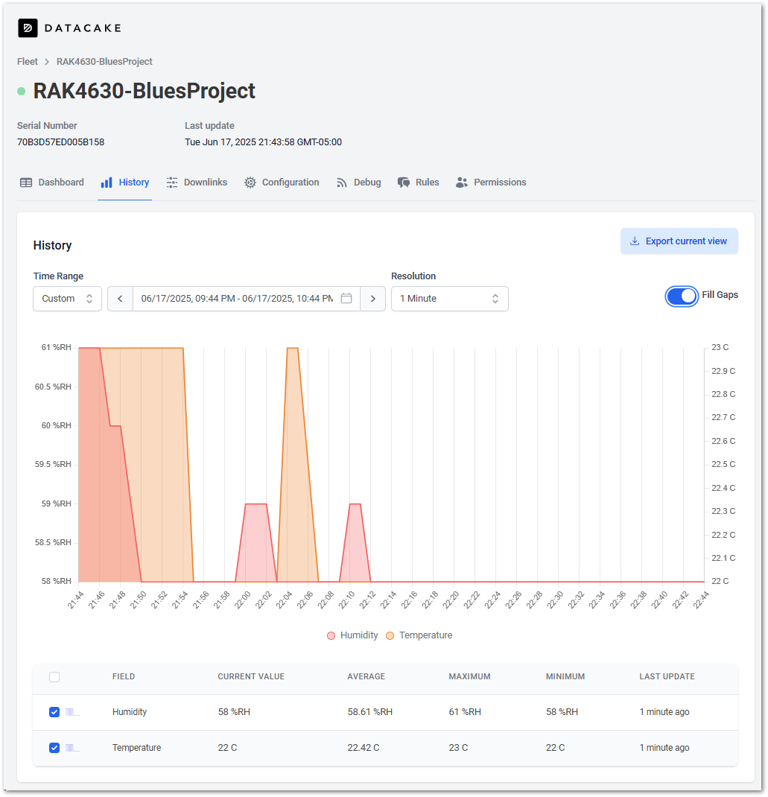This screenshot has width=768, height=797.
Task: Click the 23 C maximum temperature value
Action: (458, 748)
